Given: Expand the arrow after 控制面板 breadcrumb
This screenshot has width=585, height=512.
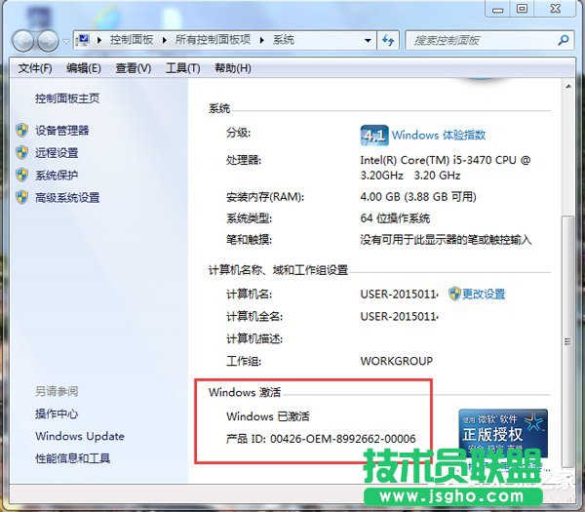Looking at the screenshot, I should point(164,40).
